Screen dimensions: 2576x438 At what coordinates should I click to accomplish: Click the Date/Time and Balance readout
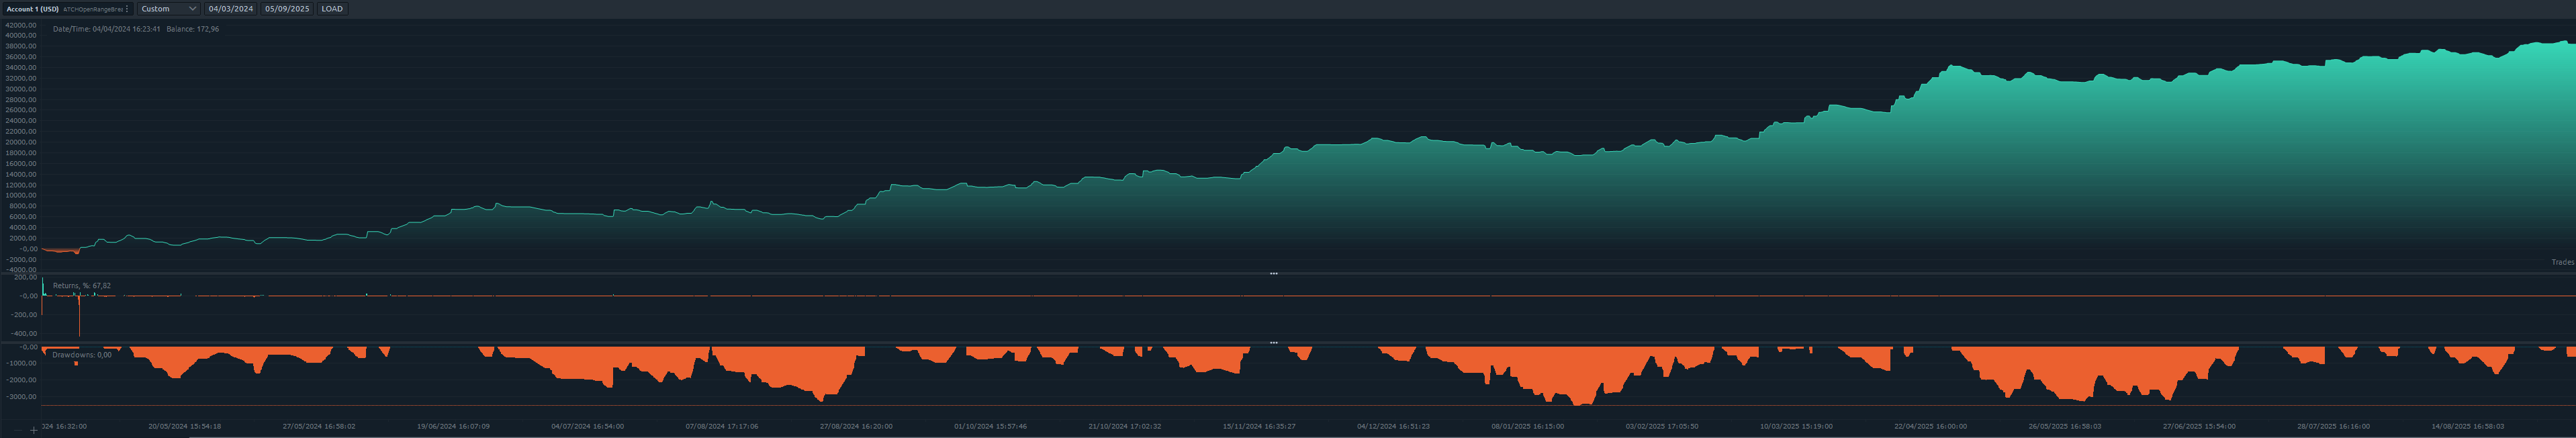(136, 29)
